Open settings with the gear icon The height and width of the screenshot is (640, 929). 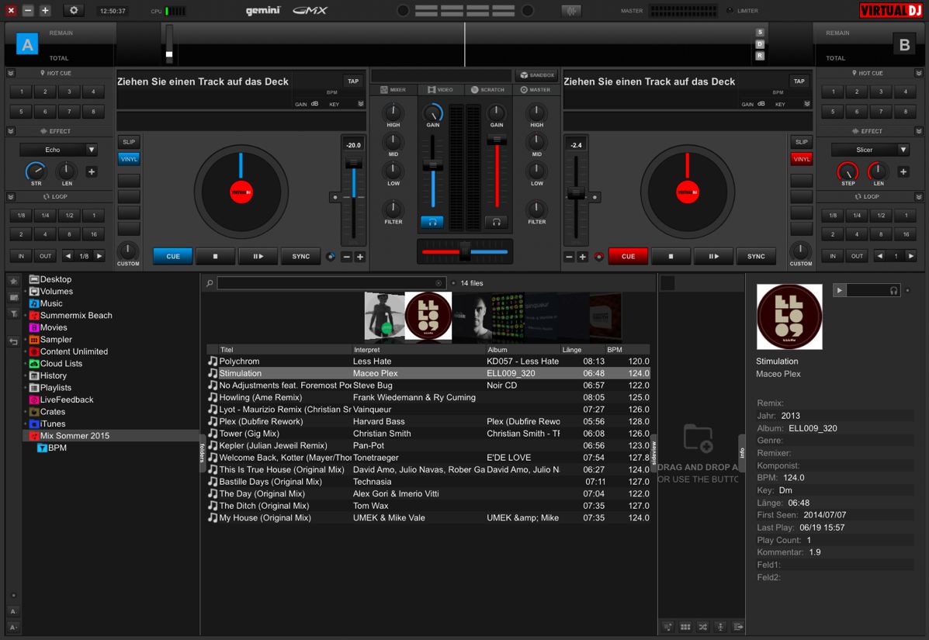click(74, 11)
